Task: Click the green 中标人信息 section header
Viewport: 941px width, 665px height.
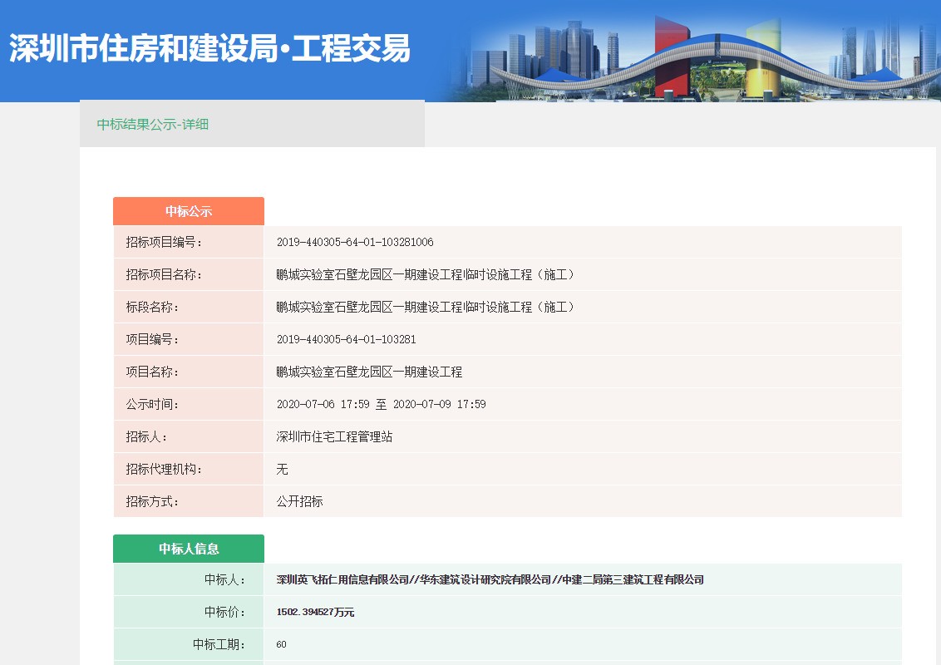Action: pyautogui.click(x=189, y=549)
